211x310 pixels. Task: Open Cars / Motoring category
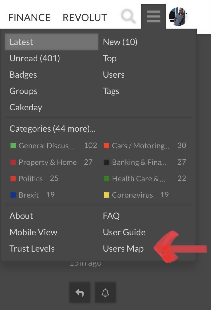pos(141,146)
